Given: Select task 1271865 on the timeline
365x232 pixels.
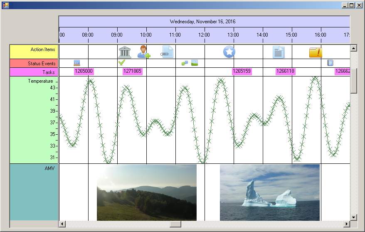Looking at the screenshot, I should pyautogui.click(x=132, y=72).
